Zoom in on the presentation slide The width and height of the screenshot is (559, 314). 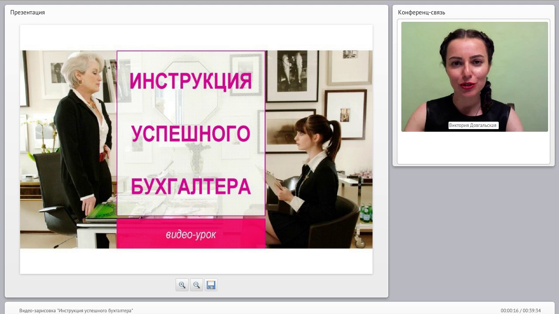[x=182, y=285]
